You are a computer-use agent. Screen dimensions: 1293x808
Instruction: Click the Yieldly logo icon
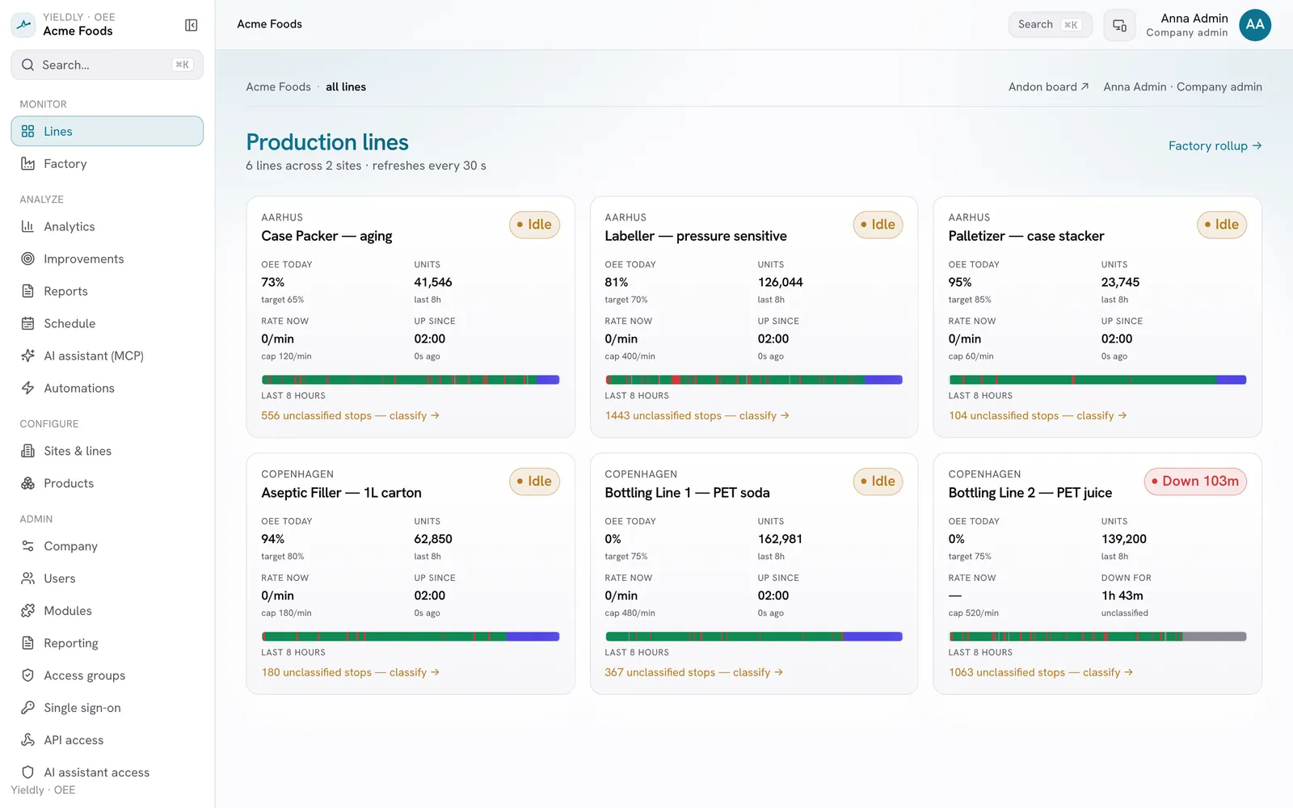pos(24,24)
